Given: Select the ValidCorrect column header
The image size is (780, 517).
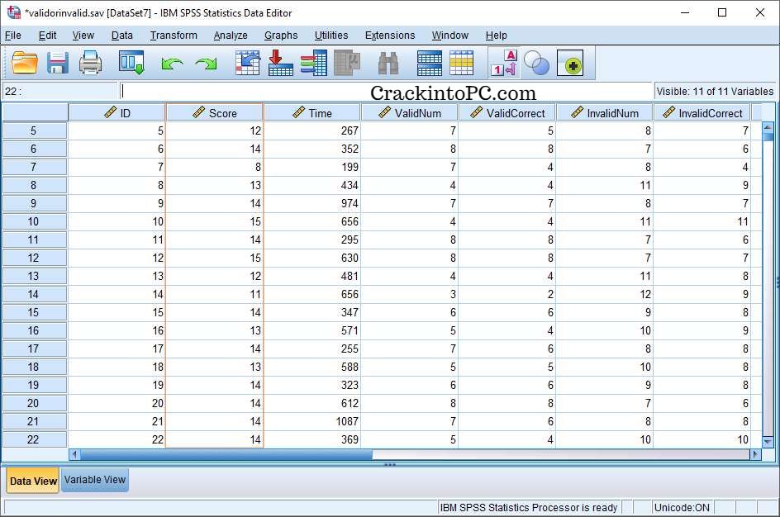Looking at the screenshot, I should (507, 113).
